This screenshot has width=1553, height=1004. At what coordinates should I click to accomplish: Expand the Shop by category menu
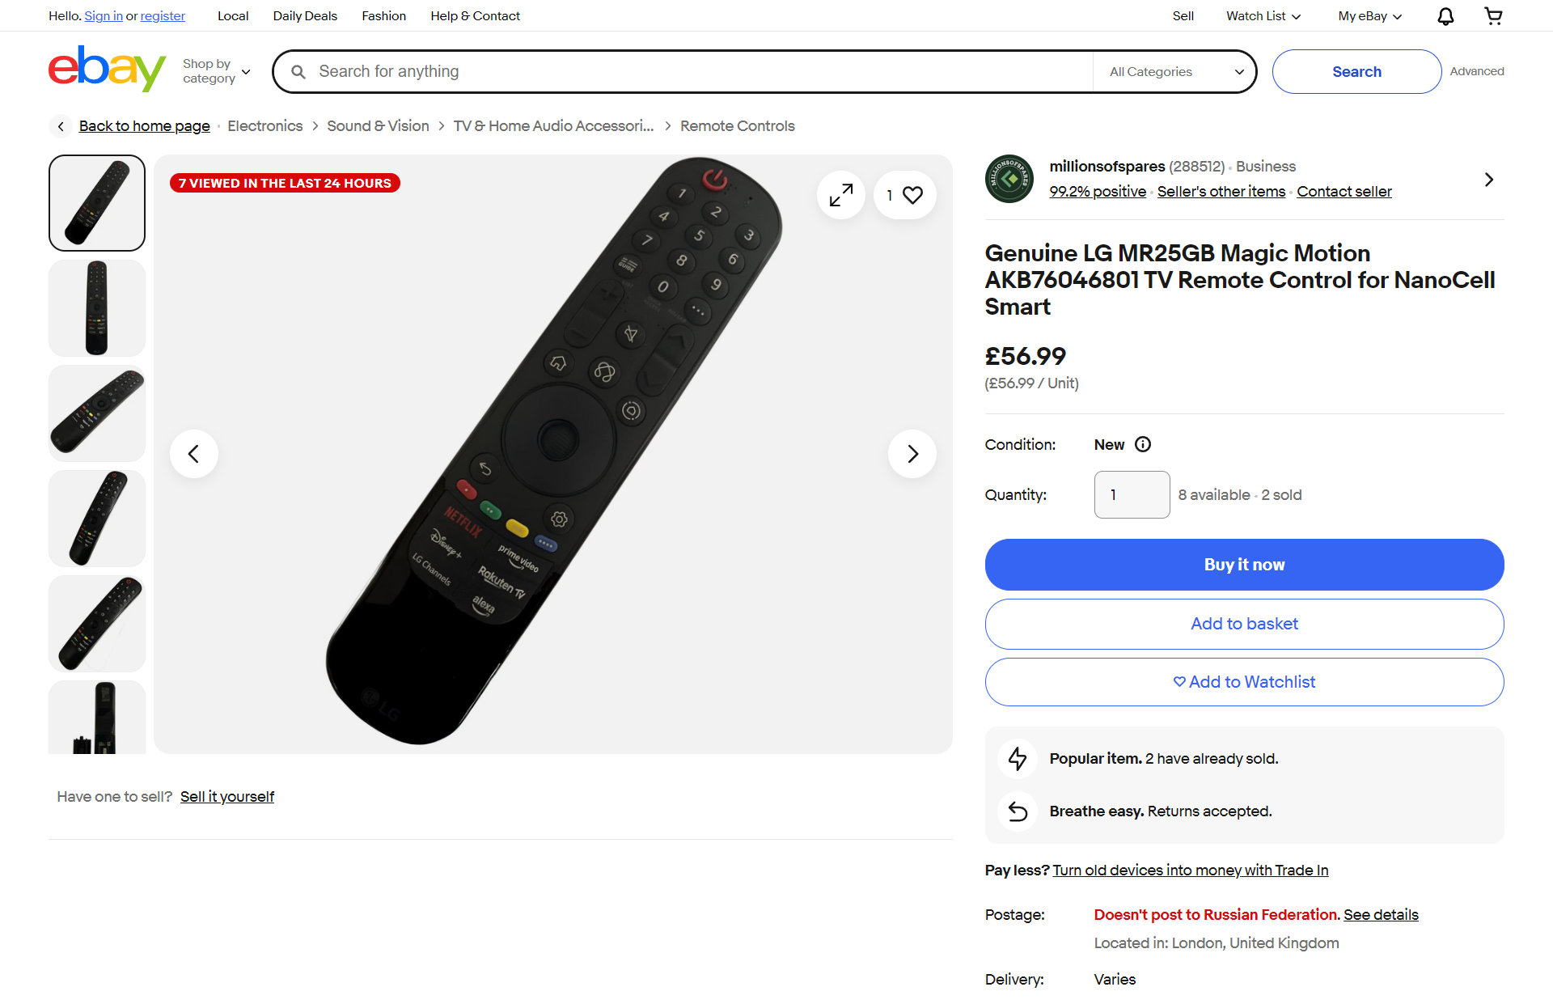[x=216, y=71]
